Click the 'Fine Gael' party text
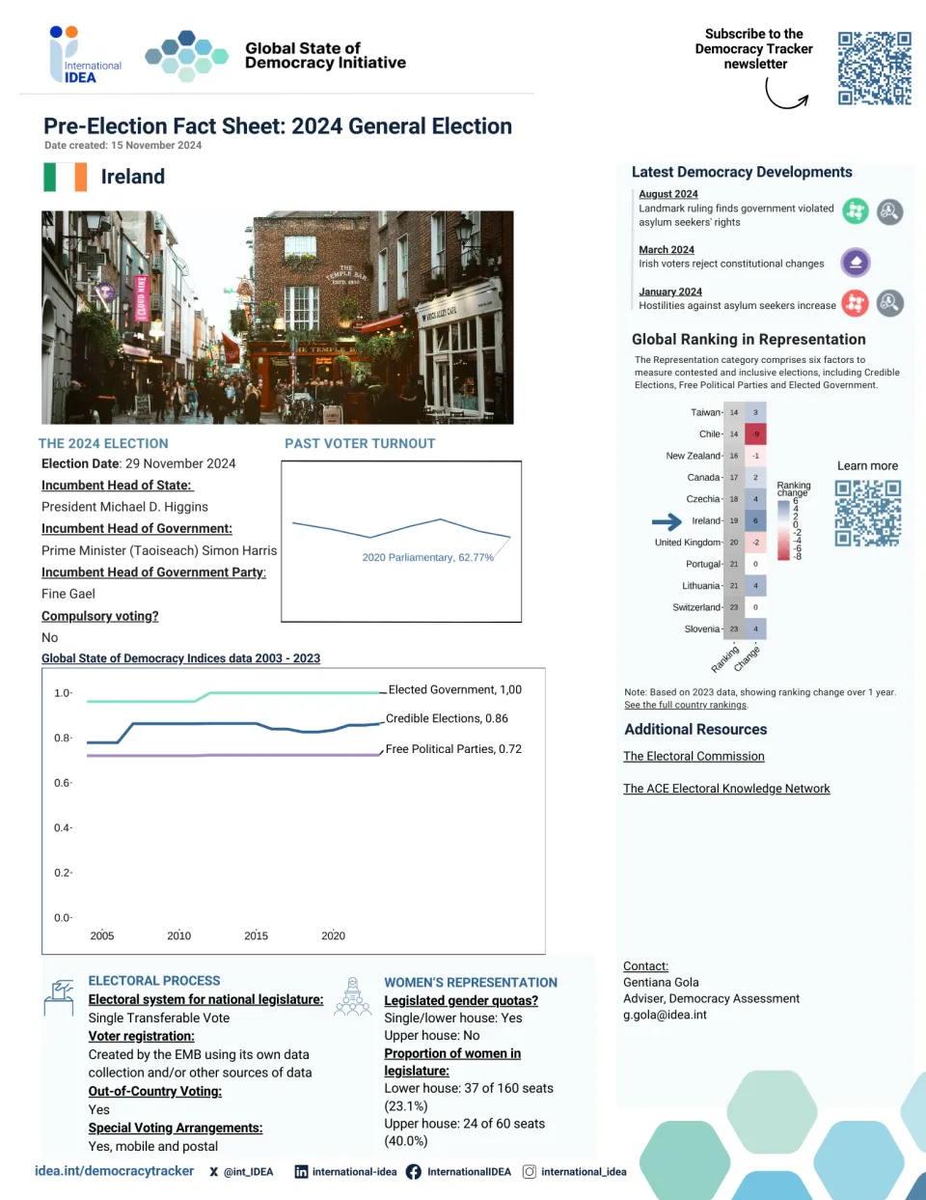The image size is (926, 1200). (68, 594)
